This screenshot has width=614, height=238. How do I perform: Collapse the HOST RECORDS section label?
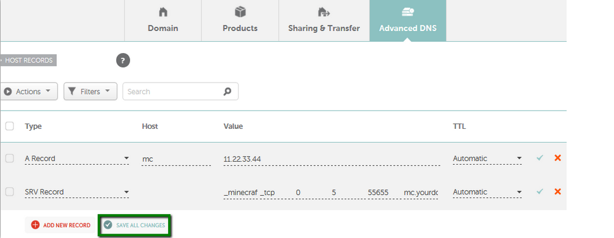[x=28, y=60]
